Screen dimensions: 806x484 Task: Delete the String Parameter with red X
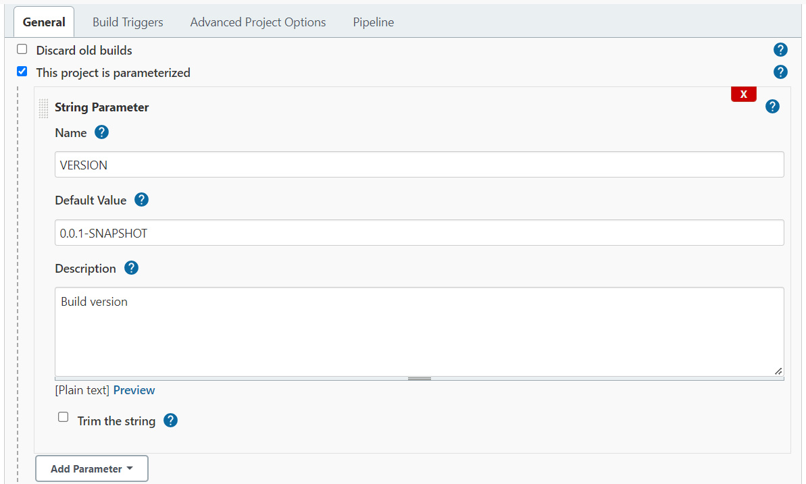(x=743, y=95)
